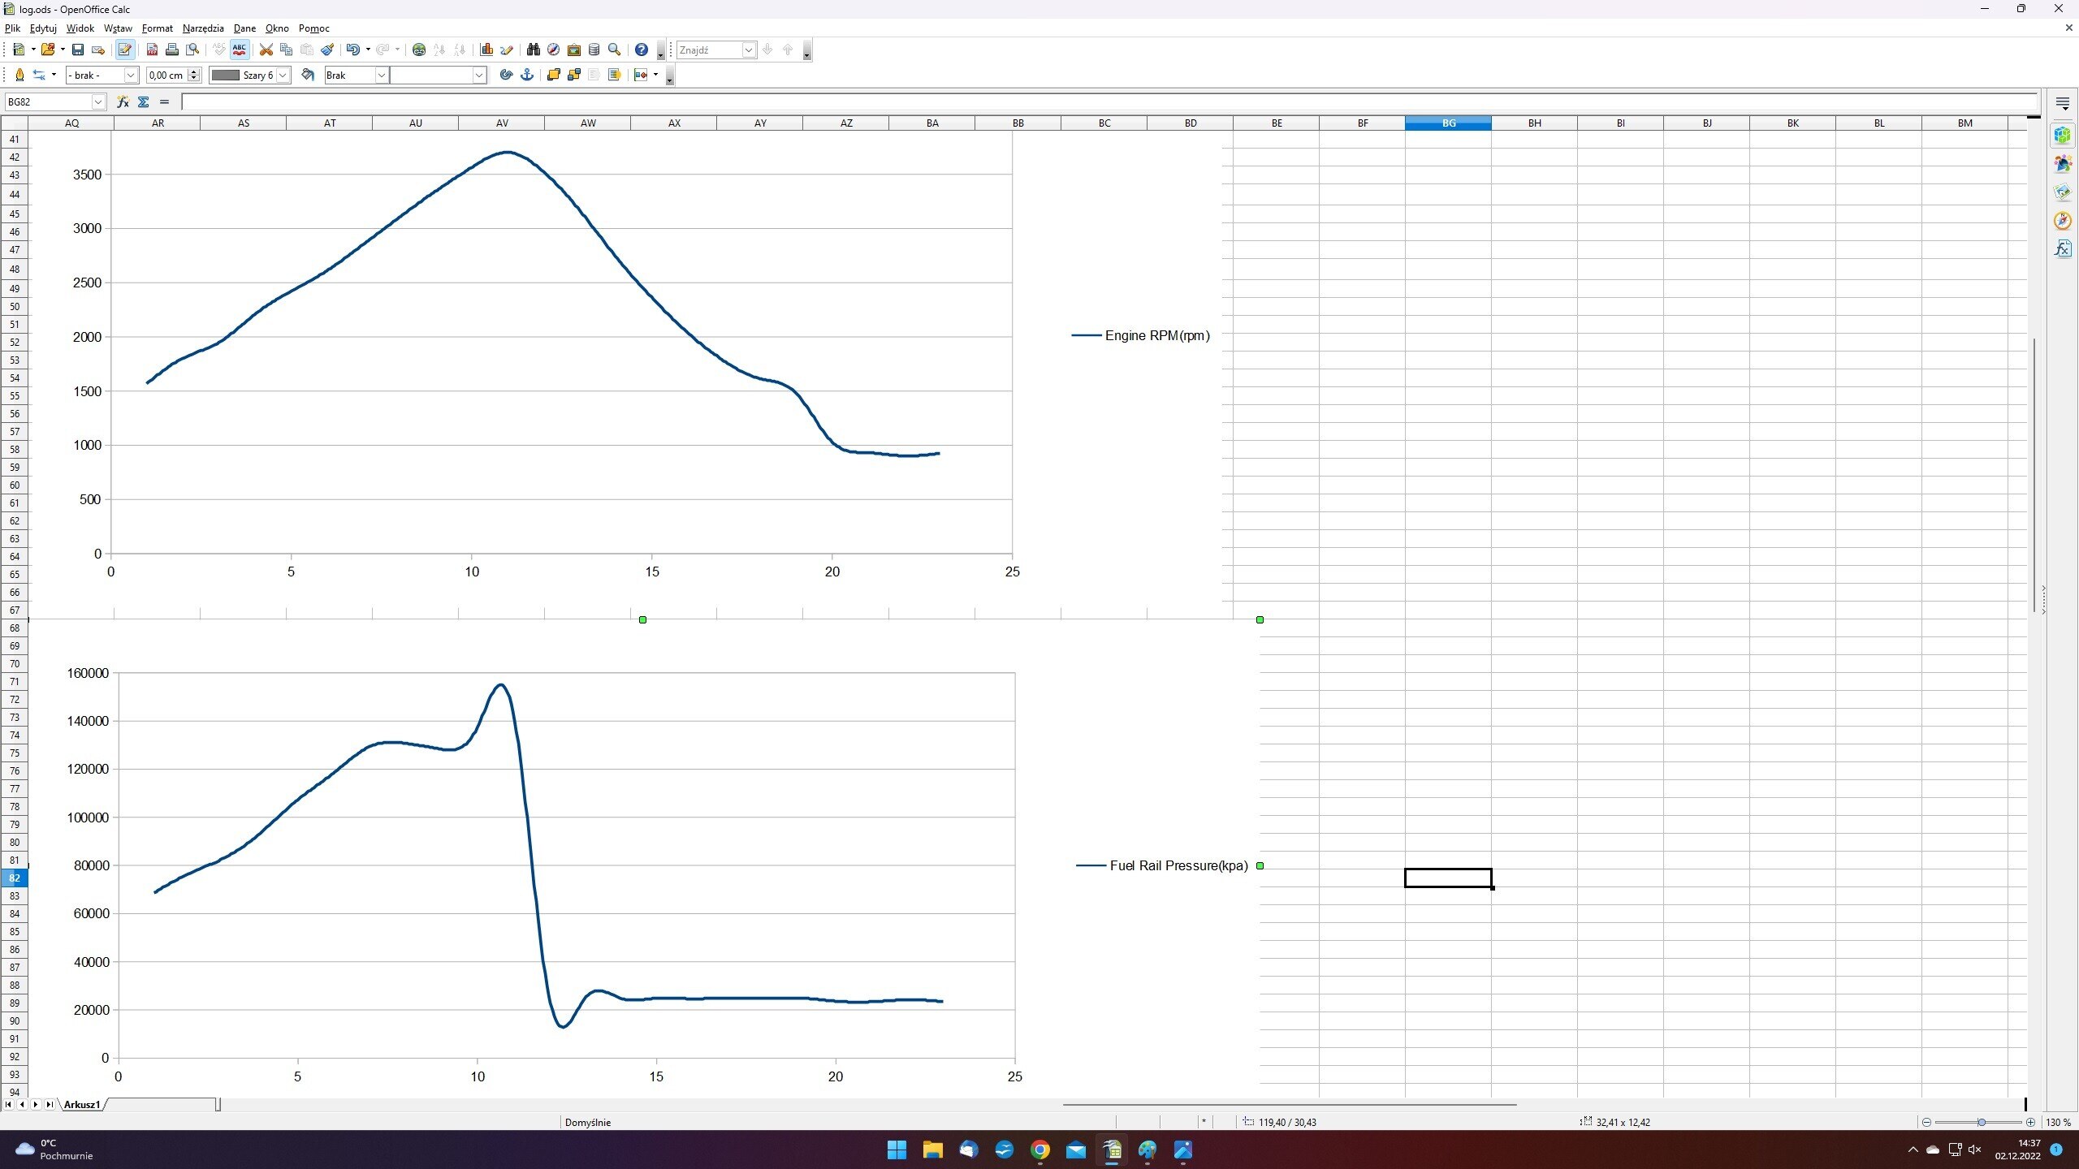2079x1169 pixels.
Task: Open the Navigator compass icon
Action: [x=553, y=50]
